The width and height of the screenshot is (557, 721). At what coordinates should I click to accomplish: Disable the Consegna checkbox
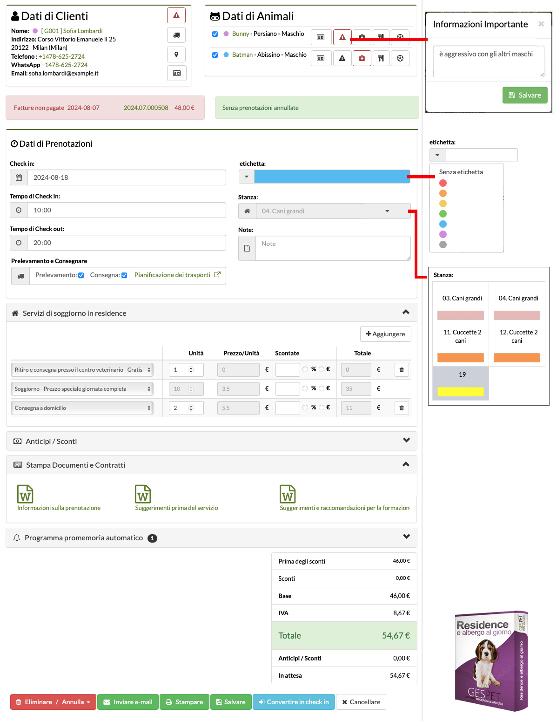(124, 275)
